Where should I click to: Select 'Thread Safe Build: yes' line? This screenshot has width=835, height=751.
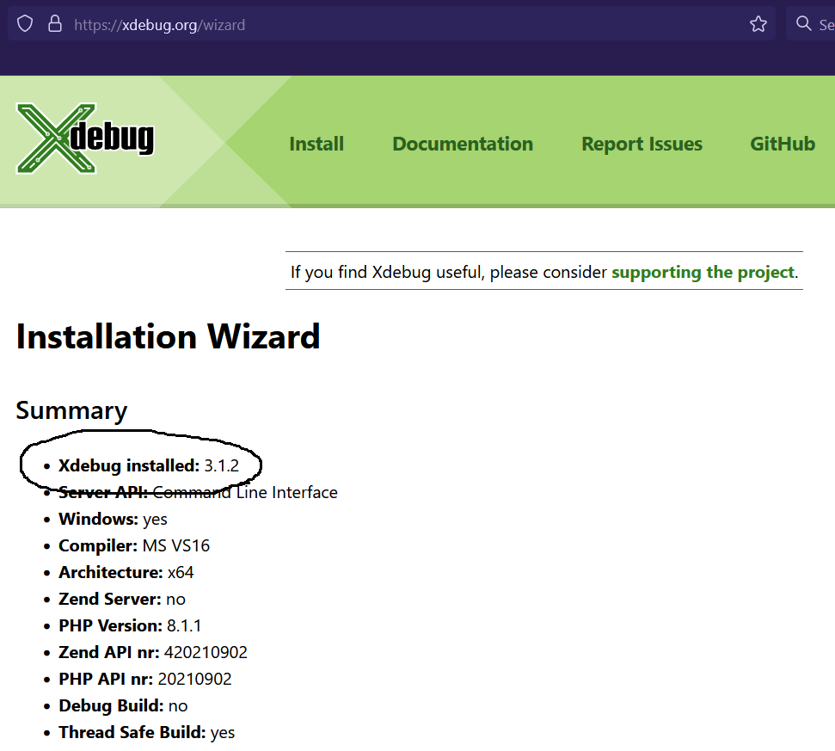(x=146, y=732)
